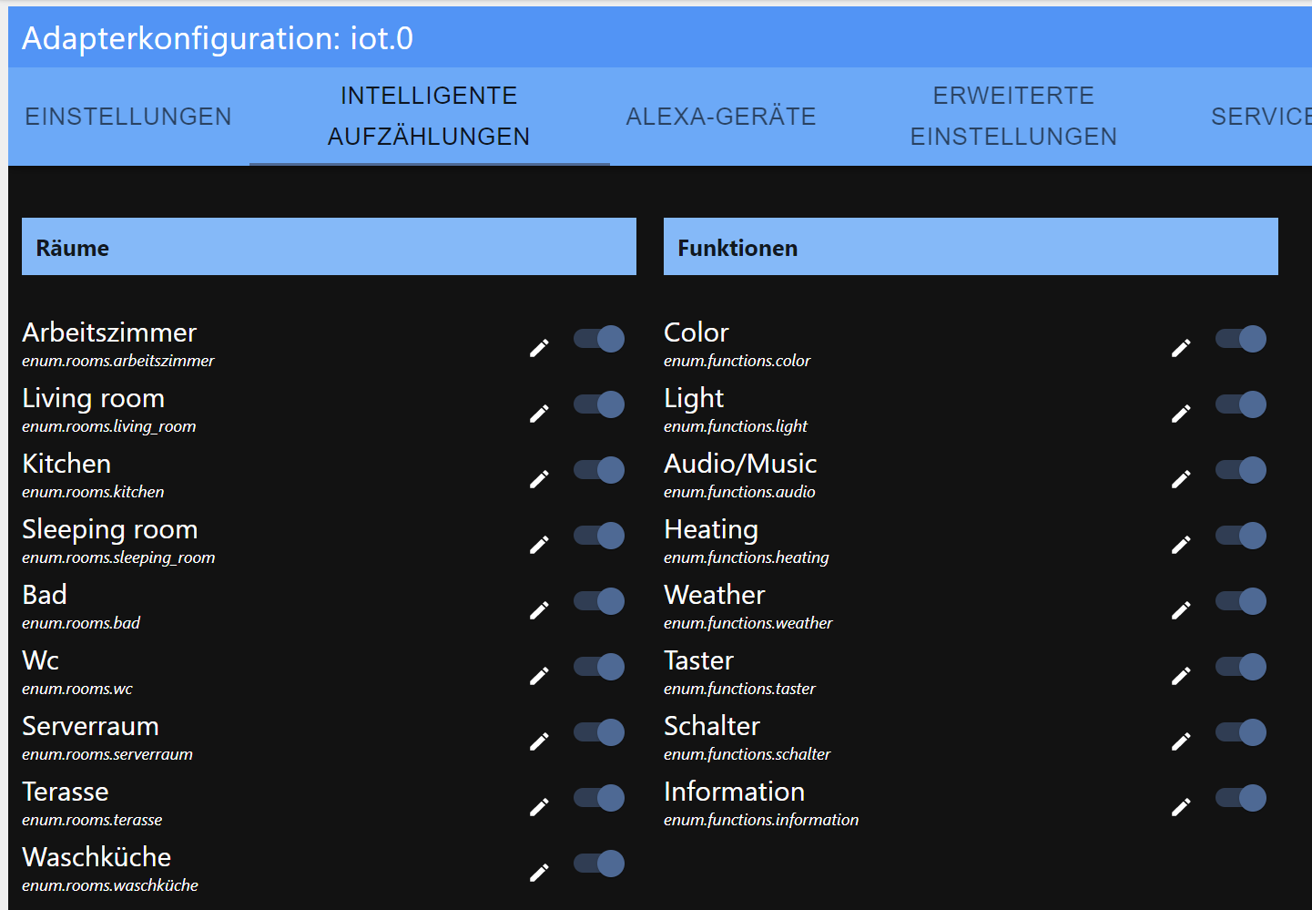1312x910 pixels.
Task: Turn off the Light function switch
Action: tap(1241, 404)
